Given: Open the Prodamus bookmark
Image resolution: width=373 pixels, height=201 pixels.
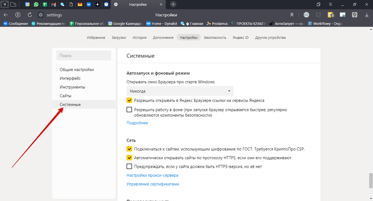Looking at the screenshot, I should 217,24.
